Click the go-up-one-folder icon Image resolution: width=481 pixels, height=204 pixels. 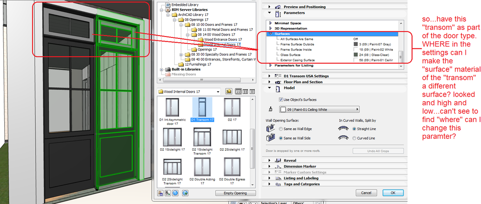tap(229, 92)
